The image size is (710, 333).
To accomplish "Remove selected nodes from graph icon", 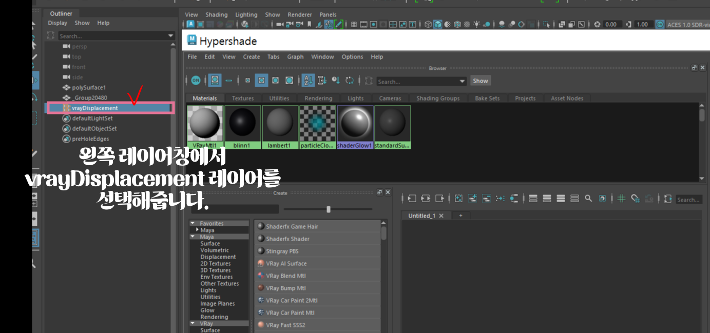I will pyautogui.click(x=486, y=198).
